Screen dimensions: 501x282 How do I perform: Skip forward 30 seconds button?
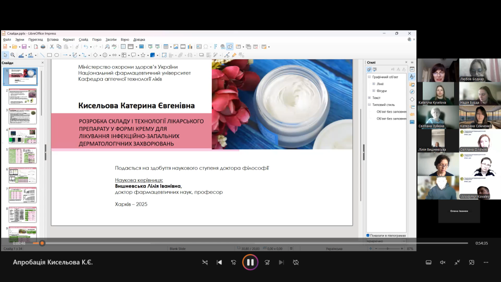tap(267, 262)
